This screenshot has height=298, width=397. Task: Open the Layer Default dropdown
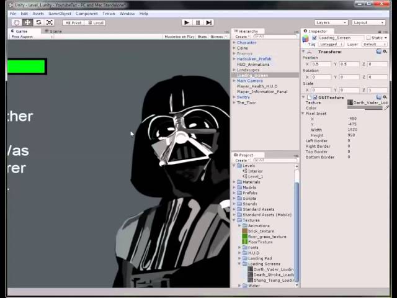375,44
